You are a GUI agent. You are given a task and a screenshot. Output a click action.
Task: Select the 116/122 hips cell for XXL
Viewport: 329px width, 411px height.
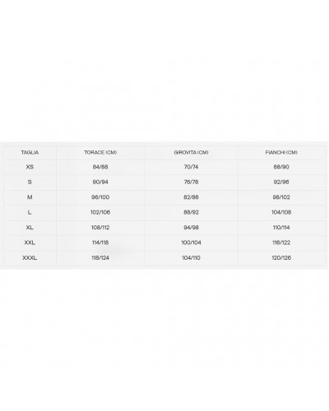point(281,242)
